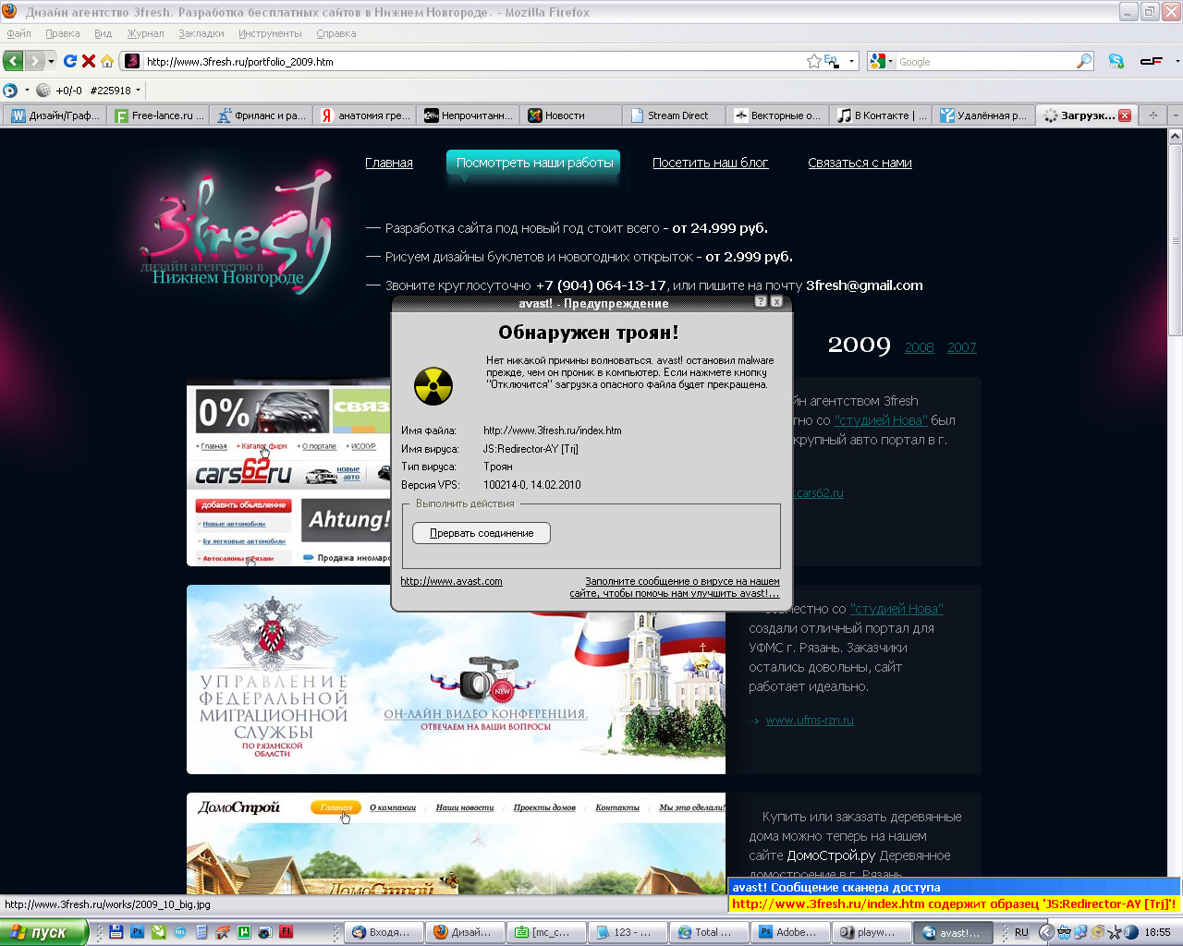The image size is (1183, 946).
Task: Switch to the В Контакте tab
Action: click(882, 115)
